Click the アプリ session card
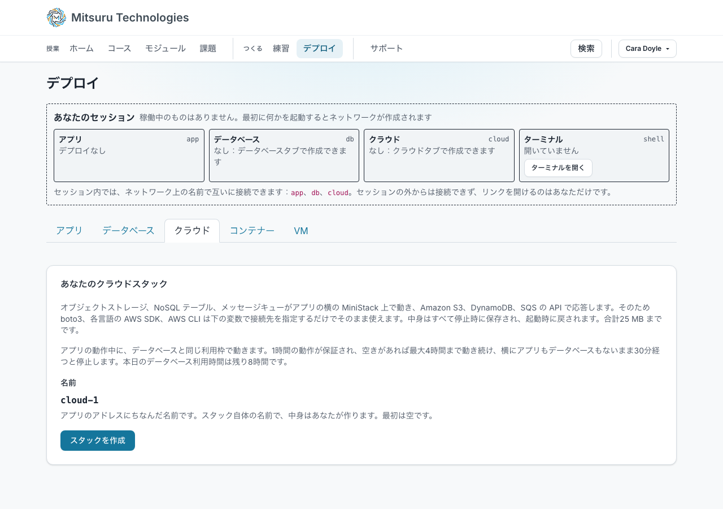 129,156
